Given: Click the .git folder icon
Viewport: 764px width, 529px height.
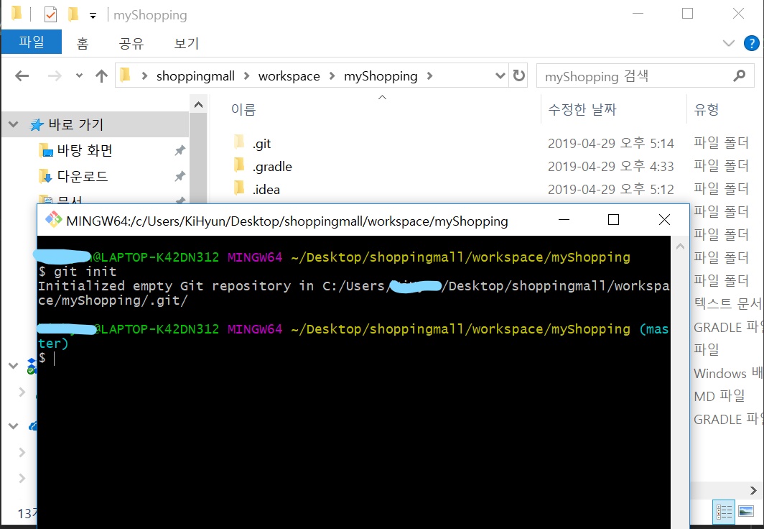Looking at the screenshot, I should click(238, 142).
